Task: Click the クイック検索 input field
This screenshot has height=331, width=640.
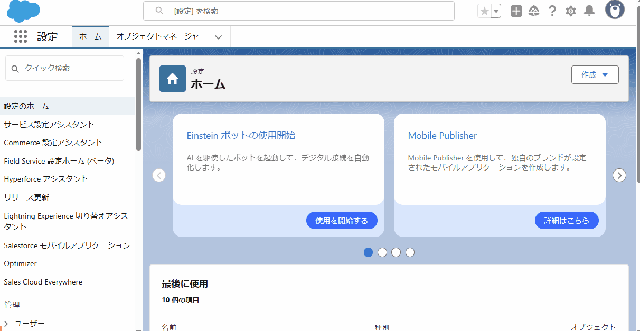Action: [x=64, y=68]
